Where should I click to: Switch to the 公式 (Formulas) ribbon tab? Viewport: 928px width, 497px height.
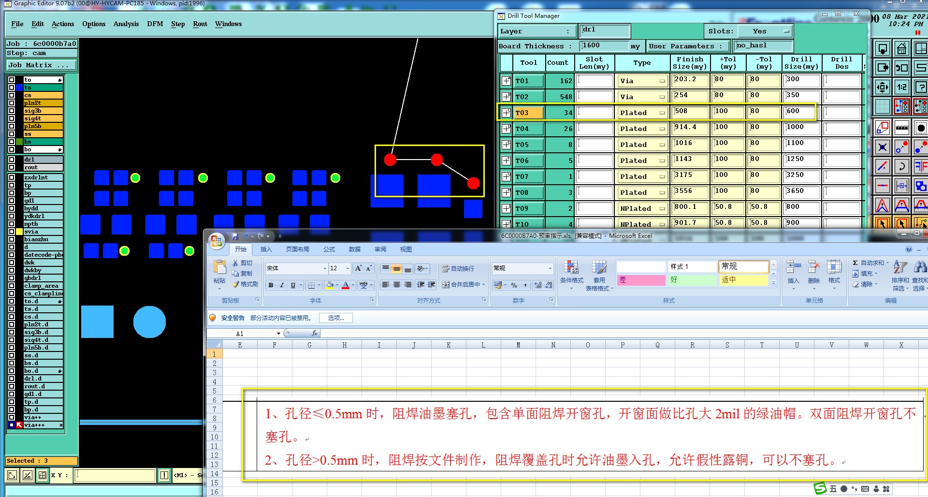coord(329,249)
